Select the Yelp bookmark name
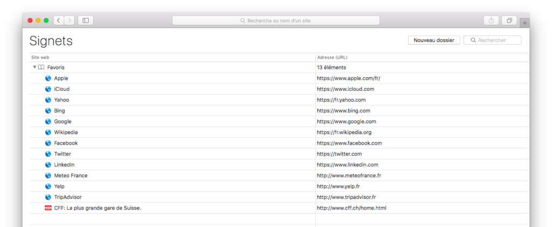Viewport: 552px width, 227px height. 59,186
